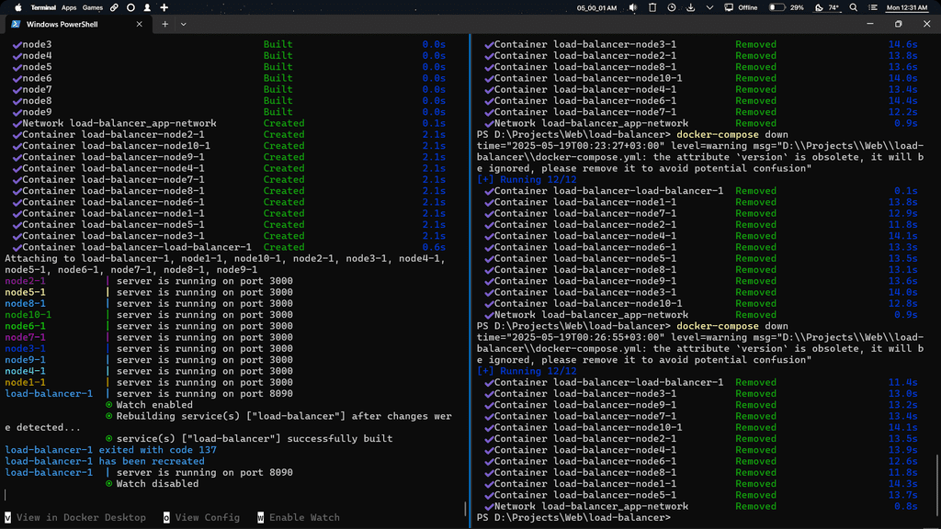The width and height of the screenshot is (941, 529).
Task: Click 'Network load-balancer_app-network' Created row
Action: [229, 124]
